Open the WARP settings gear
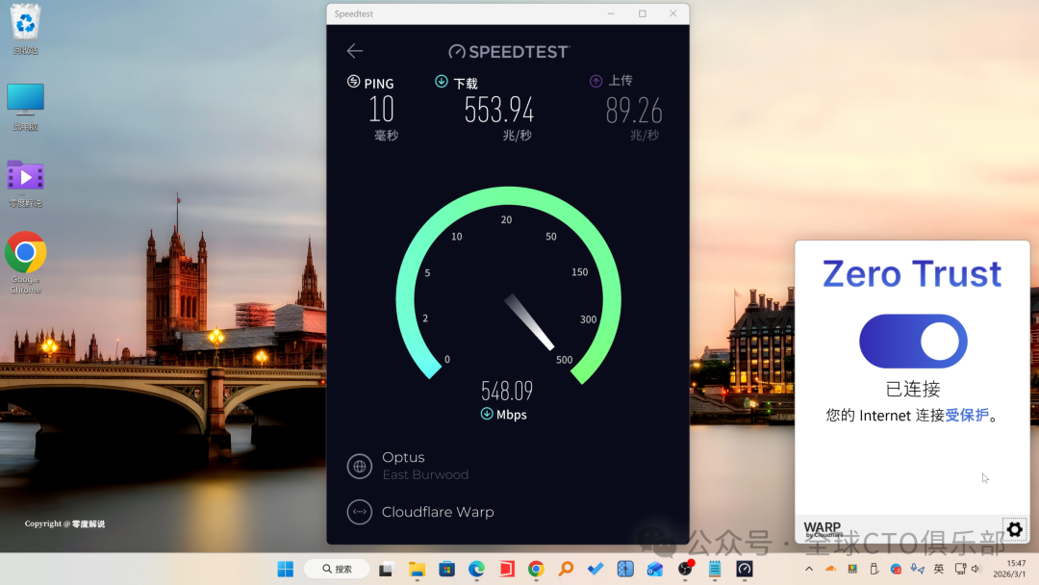 [x=1014, y=529]
